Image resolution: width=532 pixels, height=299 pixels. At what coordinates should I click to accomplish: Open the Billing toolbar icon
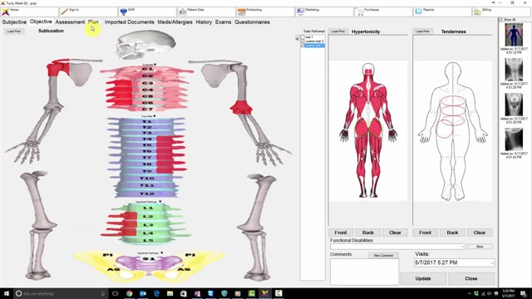[x=477, y=12]
